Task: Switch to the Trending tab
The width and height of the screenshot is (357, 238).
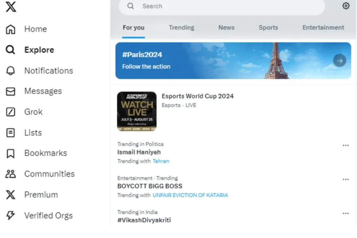Action: click(x=181, y=28)
